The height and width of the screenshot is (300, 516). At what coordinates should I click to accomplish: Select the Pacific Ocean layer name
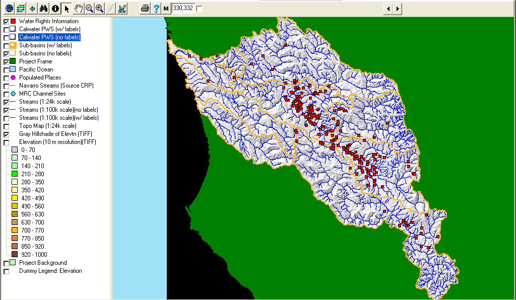tap(36, 69)
